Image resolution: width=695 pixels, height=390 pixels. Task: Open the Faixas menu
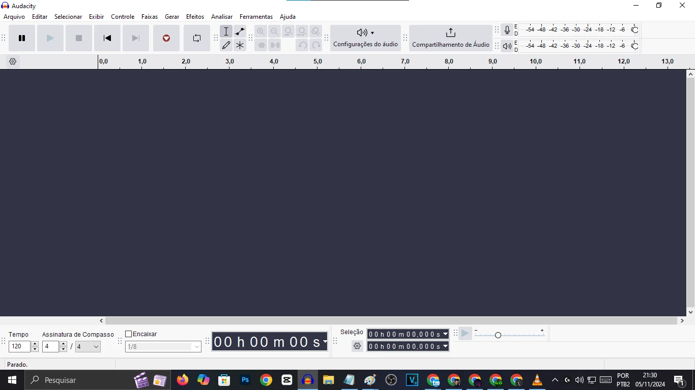pyautogui.click(x=150, y=16)
